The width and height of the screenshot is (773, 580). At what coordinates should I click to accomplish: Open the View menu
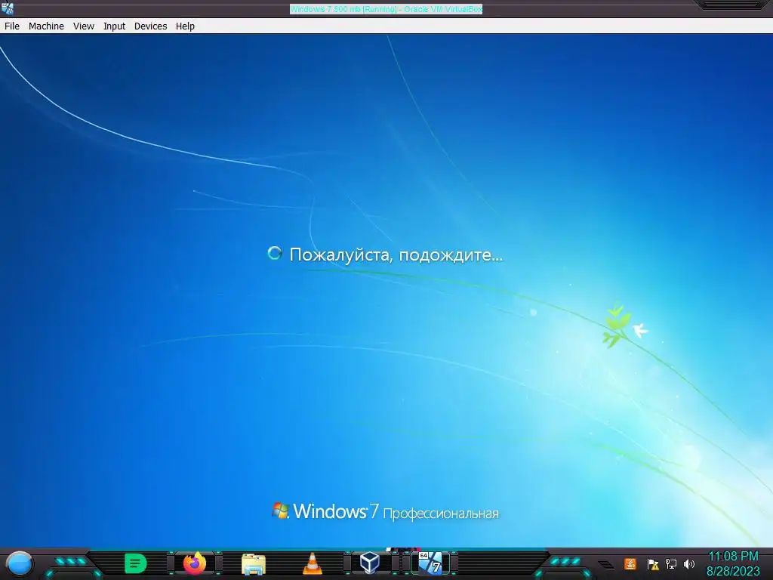coord(84,26)
